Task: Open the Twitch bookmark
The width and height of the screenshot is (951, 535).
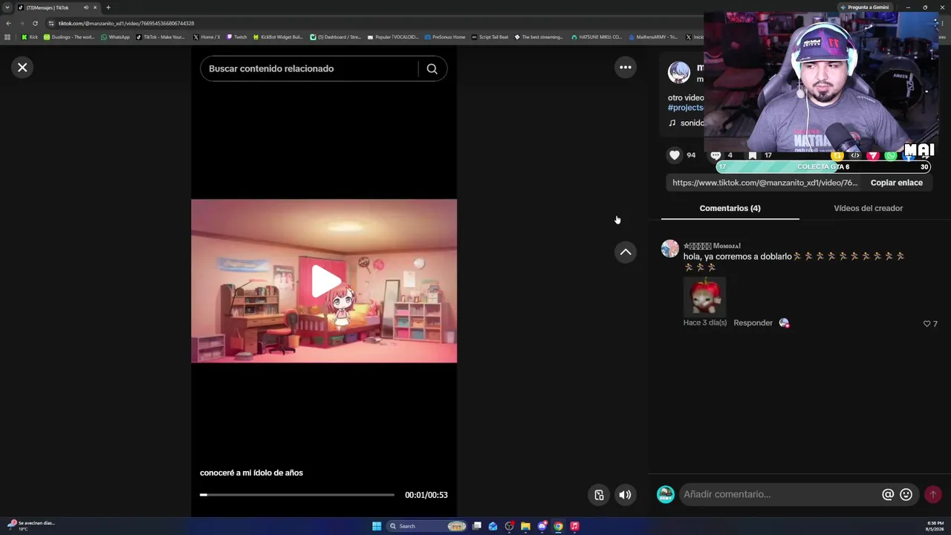Action: [x=236, y=37]
